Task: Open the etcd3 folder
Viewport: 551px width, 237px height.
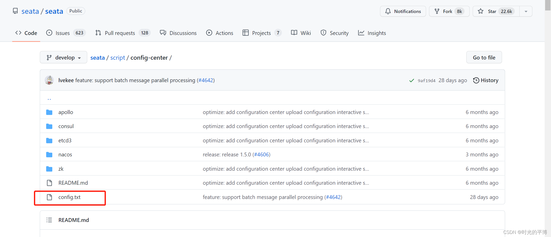Action: tap(65, 140)
